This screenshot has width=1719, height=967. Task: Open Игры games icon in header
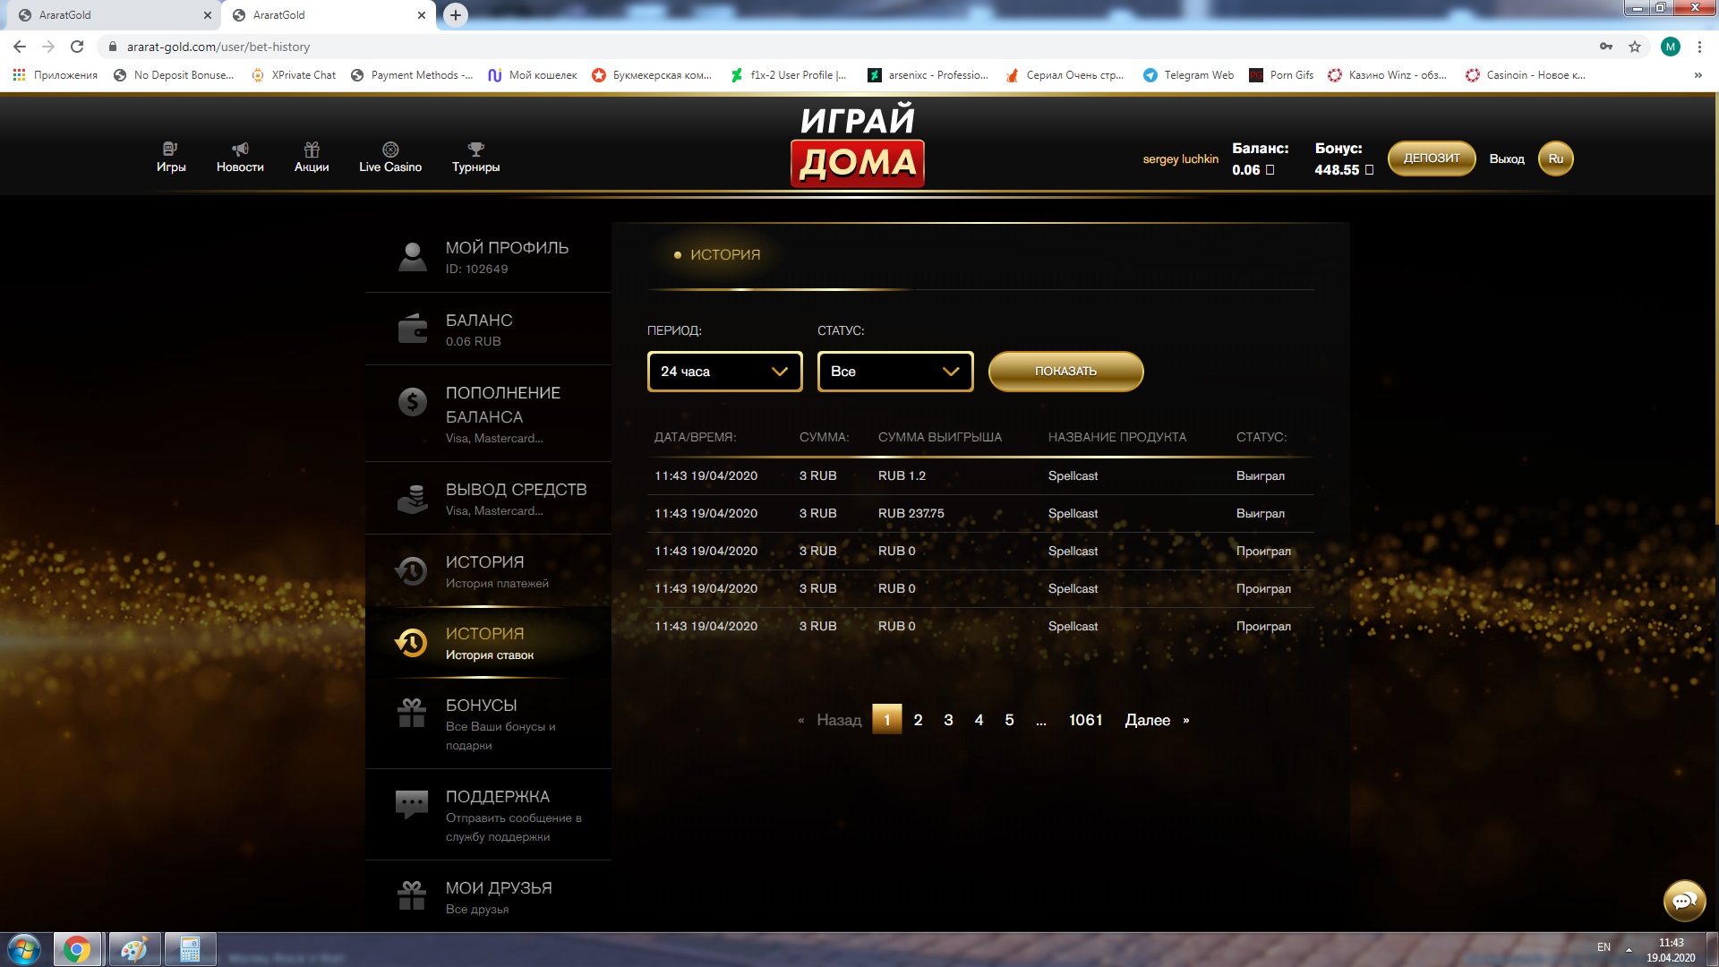(x=170, y=149)
